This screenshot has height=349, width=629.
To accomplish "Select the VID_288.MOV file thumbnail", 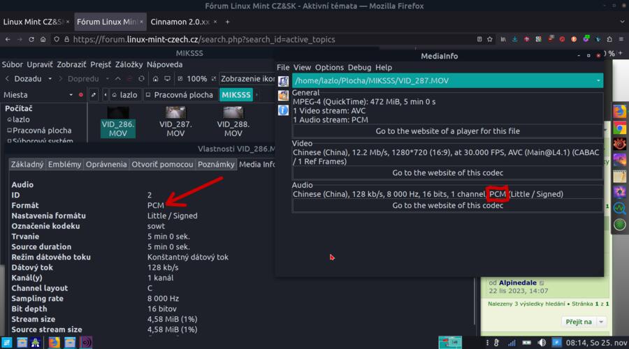I will tap(233, 121).
